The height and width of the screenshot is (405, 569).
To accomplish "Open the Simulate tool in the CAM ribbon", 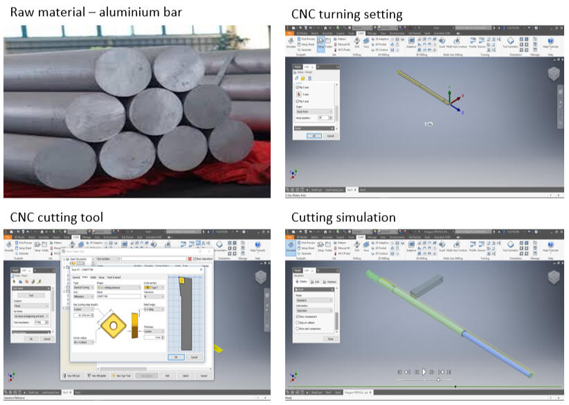I will [x=291, y=43].
